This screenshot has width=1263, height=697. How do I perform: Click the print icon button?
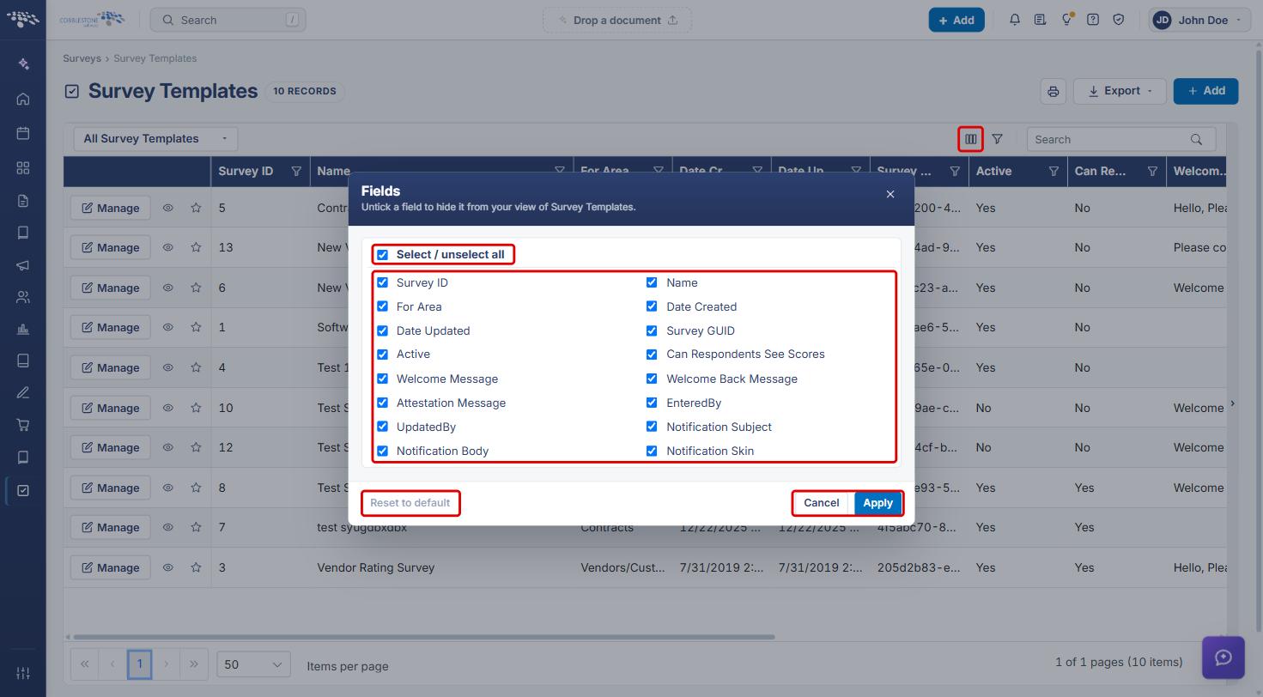[x=1054, y=91]
